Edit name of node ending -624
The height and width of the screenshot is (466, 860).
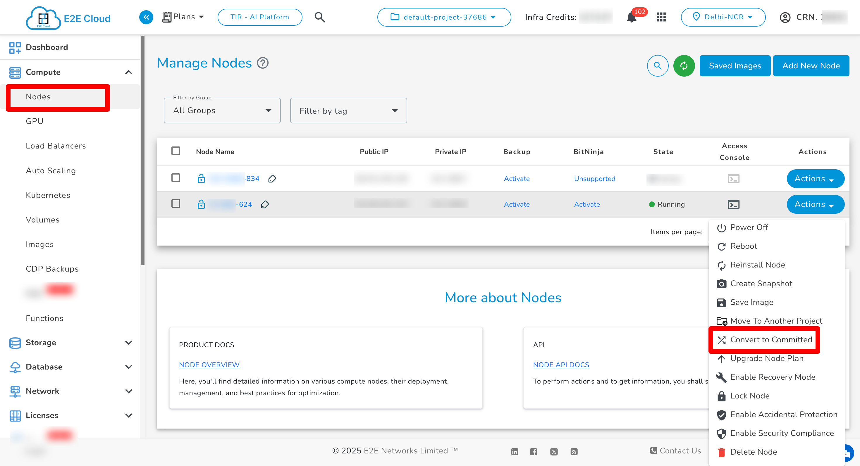[x=265, y=204]
